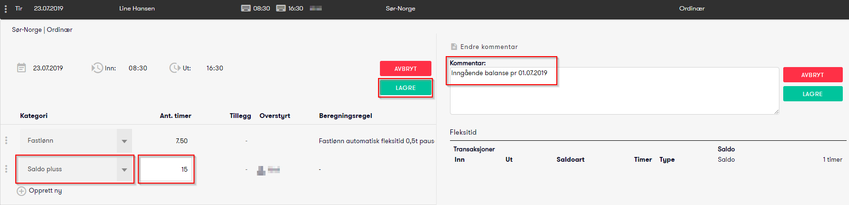Click the user icon in Overstyrt column

click(x=261, y=170)
